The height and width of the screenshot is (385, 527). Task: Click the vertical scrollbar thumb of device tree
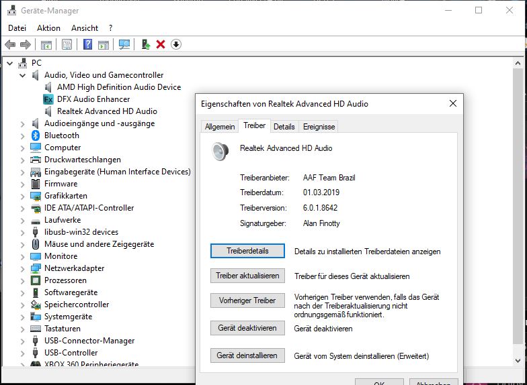pos(518,206)
